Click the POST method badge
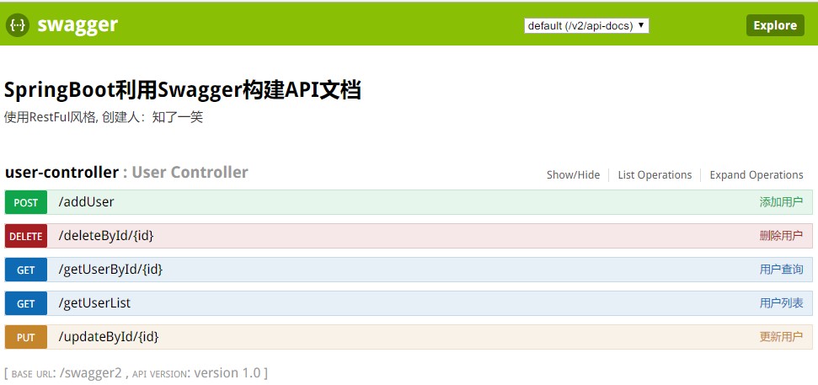 coord(26,202)
